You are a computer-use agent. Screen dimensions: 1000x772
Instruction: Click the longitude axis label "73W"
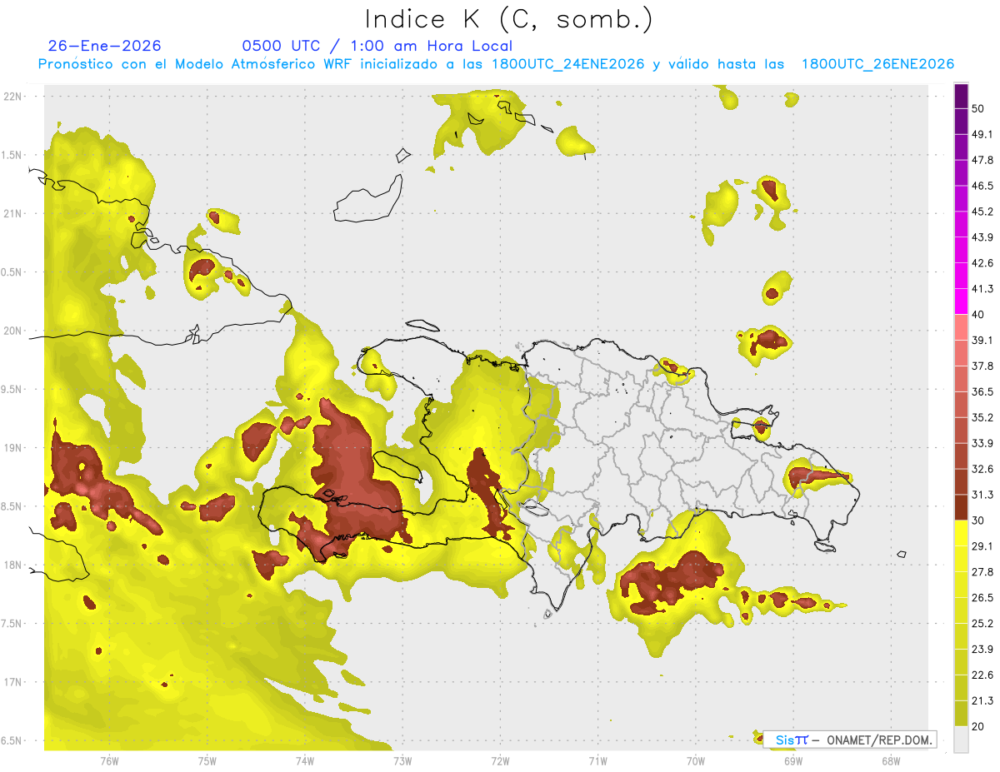point(402,760)
